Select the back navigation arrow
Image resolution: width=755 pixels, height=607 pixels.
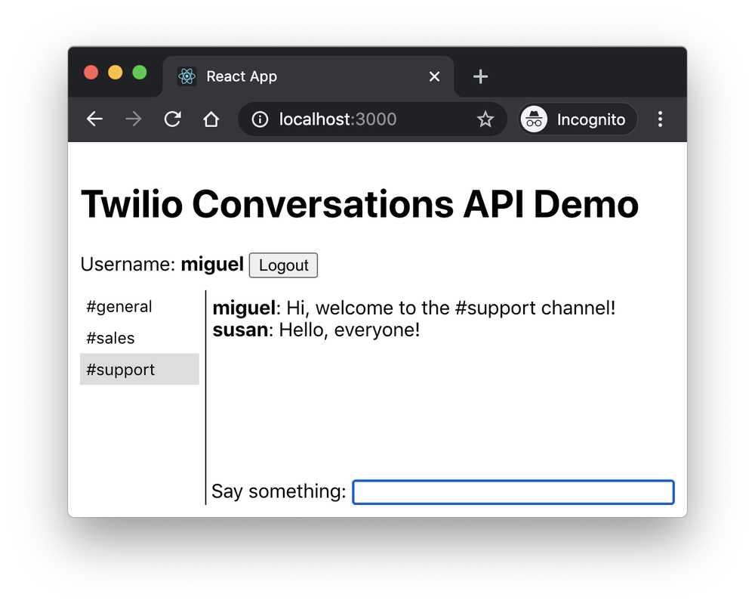coord(94,119)
